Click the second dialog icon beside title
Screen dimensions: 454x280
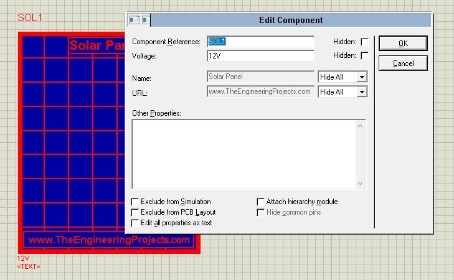click(x=146, y=20)
